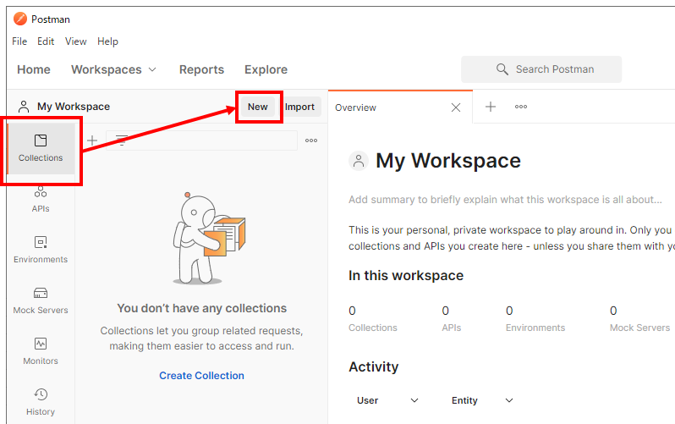The width and height of the screenshot is (675, 424).
Task: Open the Collections sidebar tab
Action: [x=41, y=147]
